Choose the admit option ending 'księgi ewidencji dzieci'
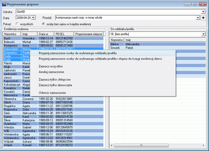 [103, 59]
